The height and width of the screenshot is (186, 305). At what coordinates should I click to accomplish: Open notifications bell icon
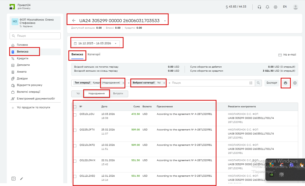(267, 7)
